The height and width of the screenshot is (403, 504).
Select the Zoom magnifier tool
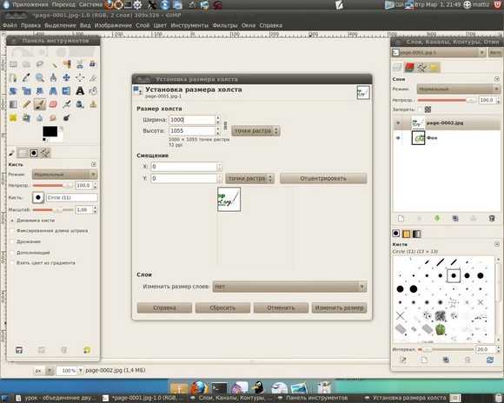click(x=40, y=77)
